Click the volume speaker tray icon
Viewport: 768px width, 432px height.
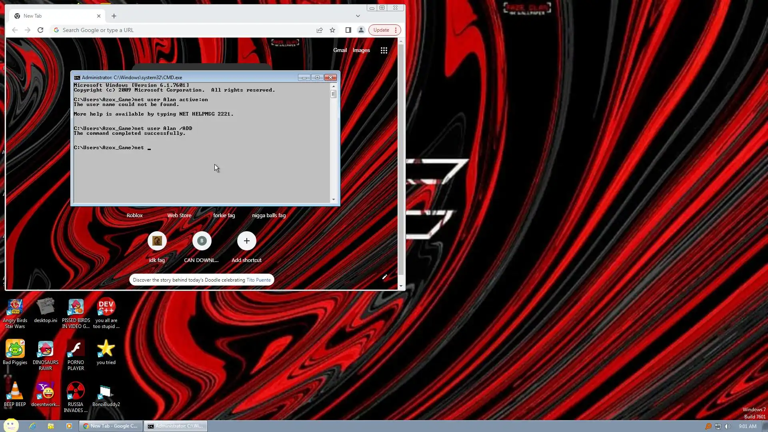[x=727, y=426]
